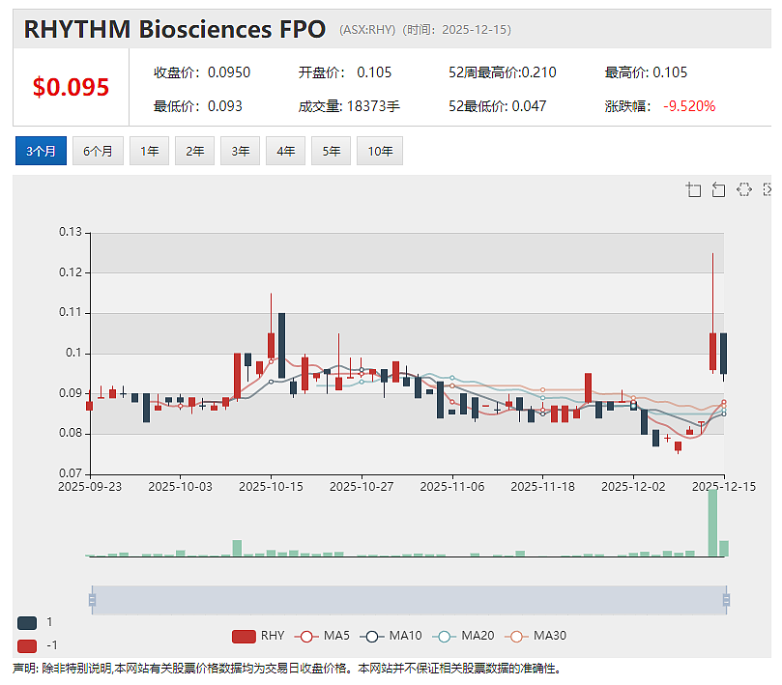This screenshot has height=685, width=782.
Task: Click the zoom restore back-arrow icon
Action: click(x=718, y=190)
